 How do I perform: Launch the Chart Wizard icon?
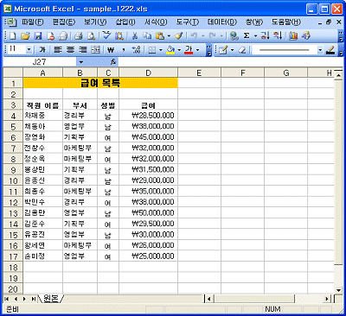pos(293,35)
